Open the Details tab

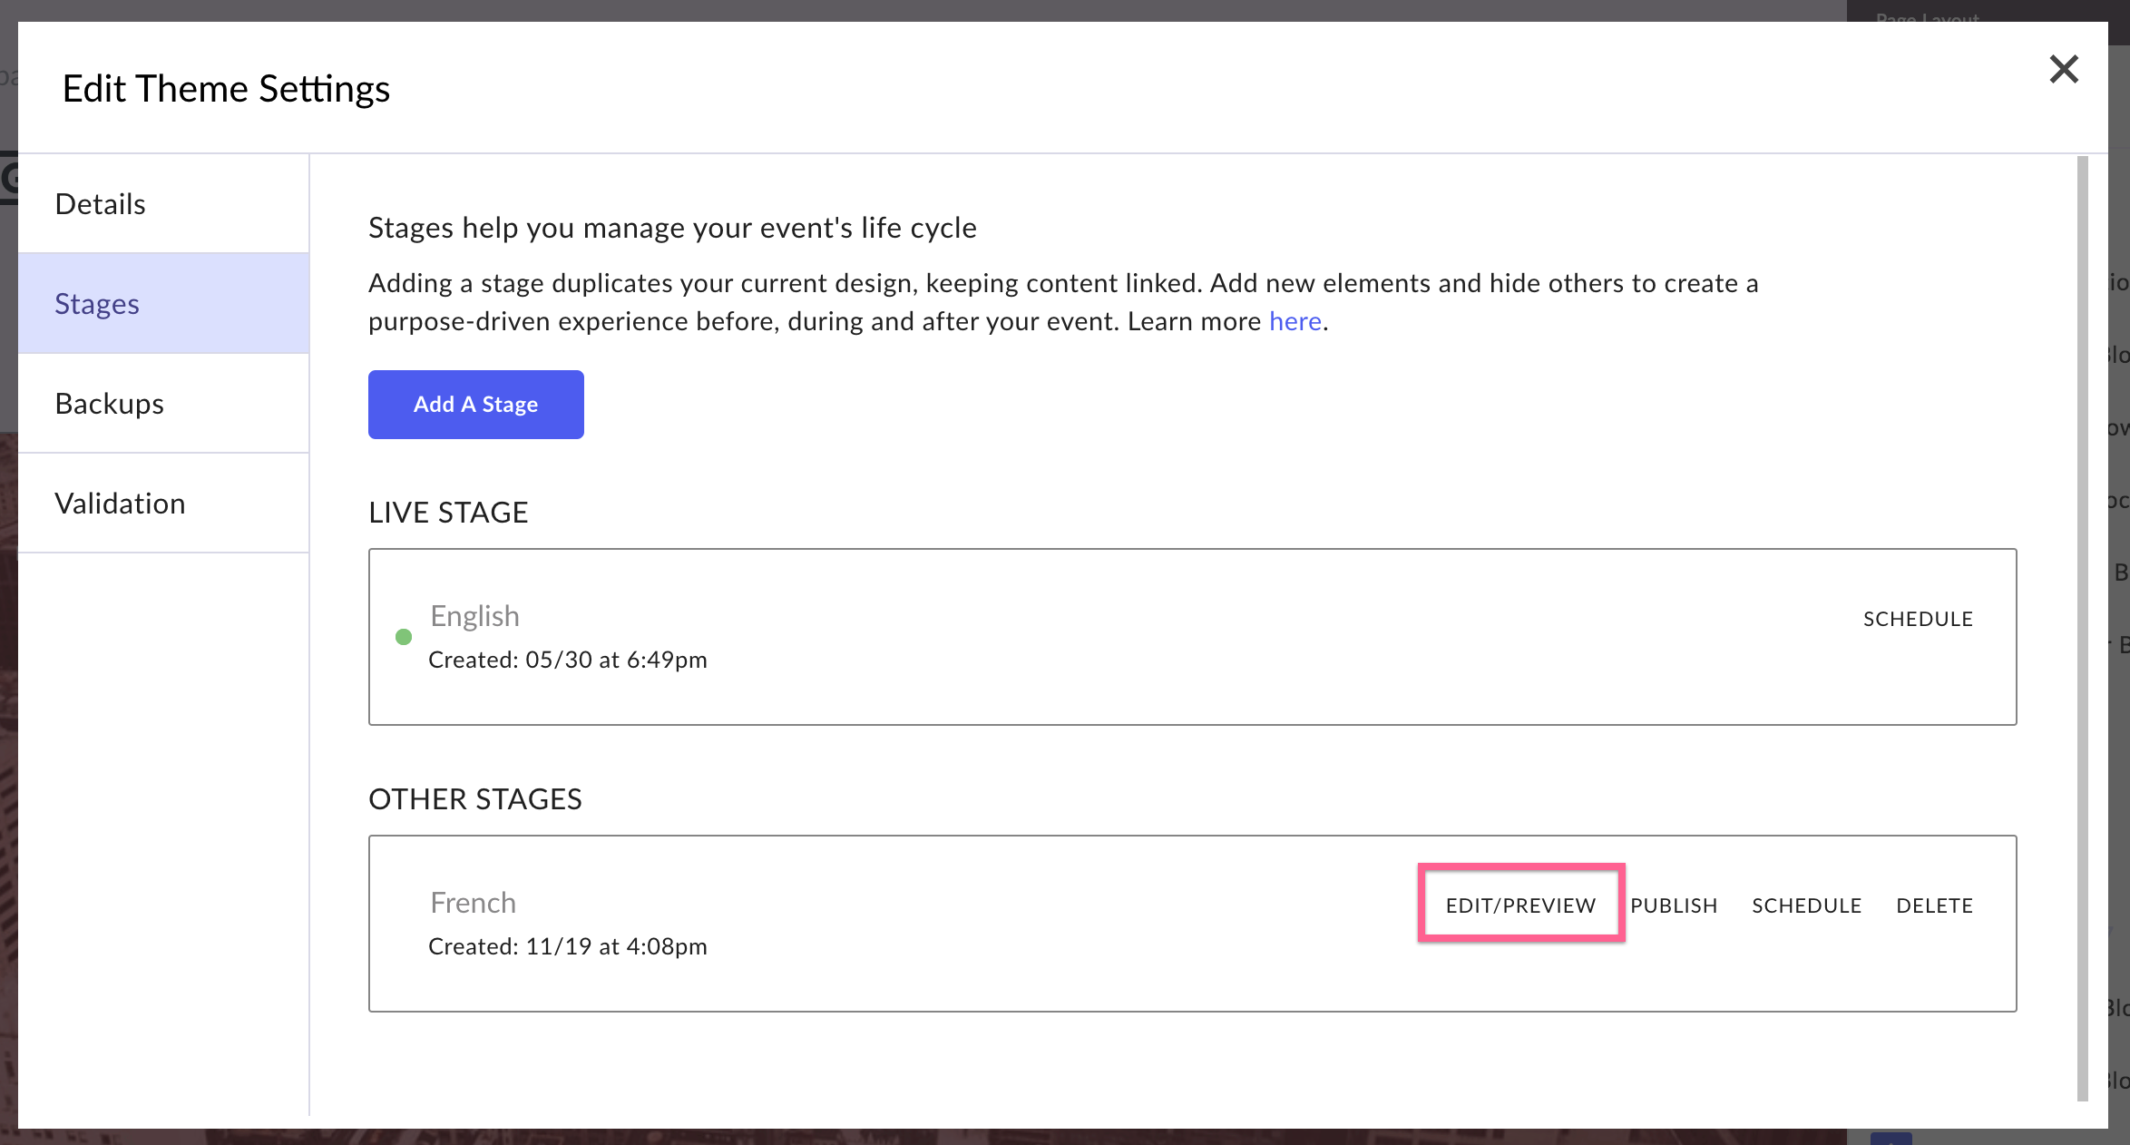[163, 204]
